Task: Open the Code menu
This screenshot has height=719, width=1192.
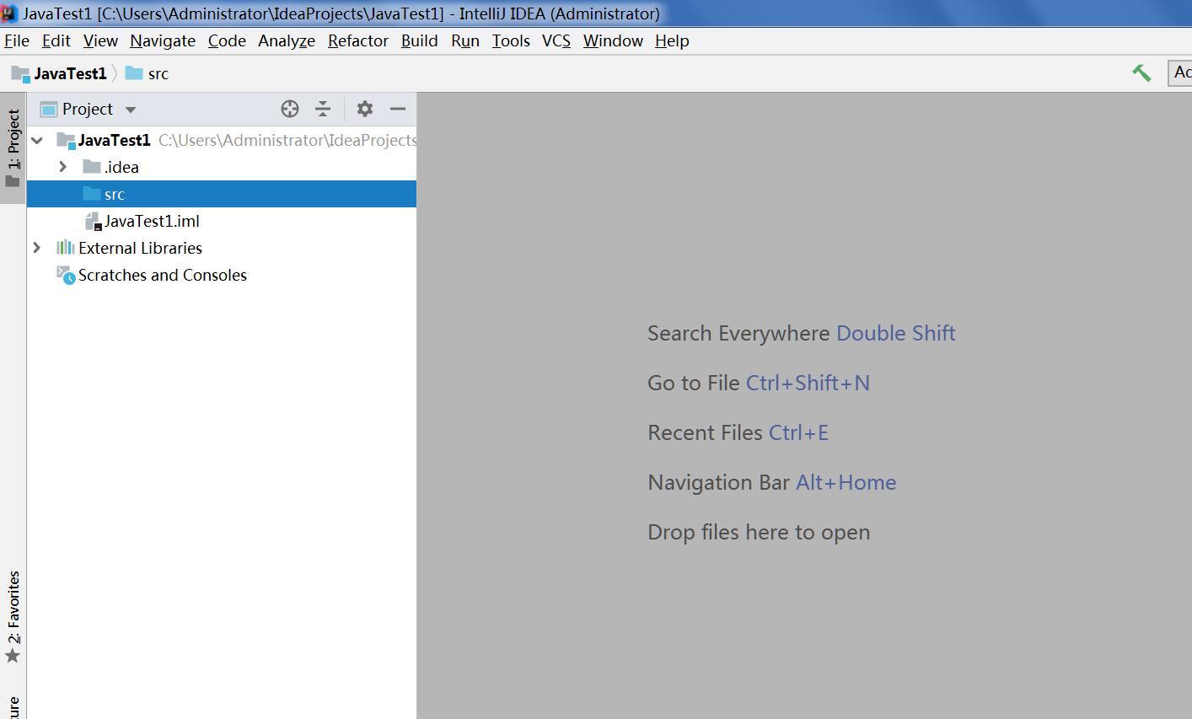Action: (x=227, y=40)
